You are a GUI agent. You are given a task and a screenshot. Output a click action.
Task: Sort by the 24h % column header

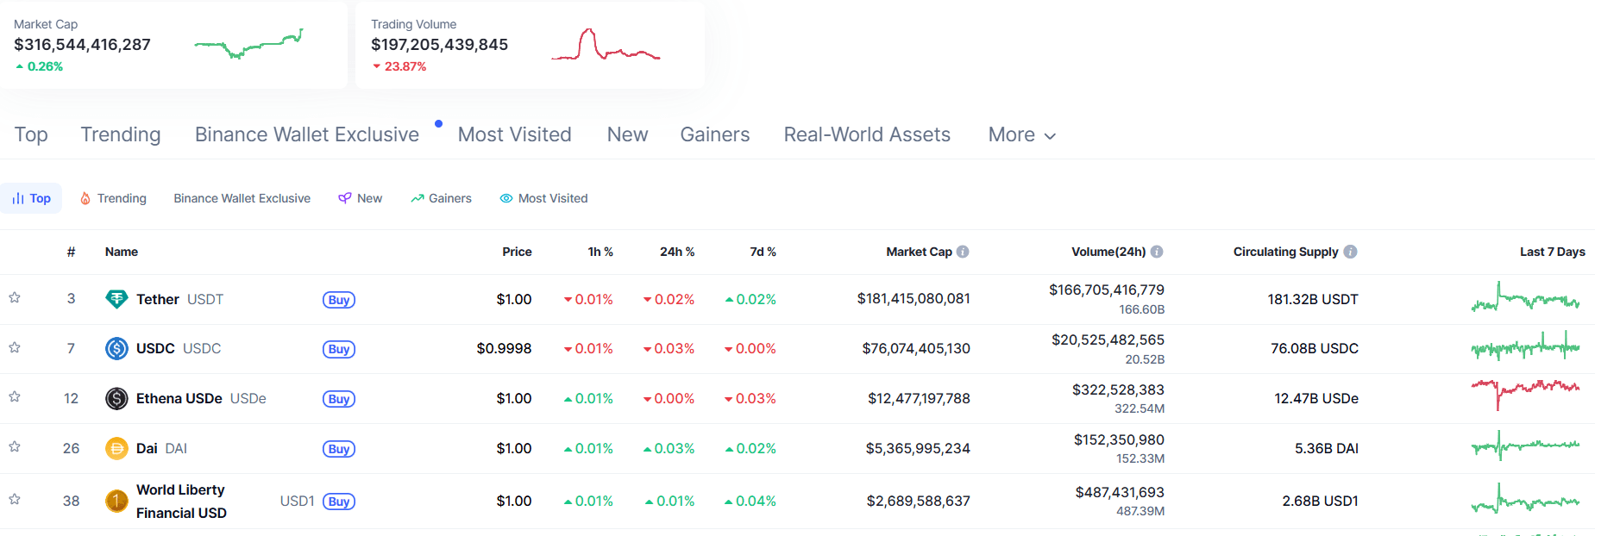pos(676,252)
